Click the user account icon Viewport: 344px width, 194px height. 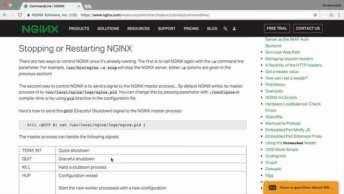point(234,29)
